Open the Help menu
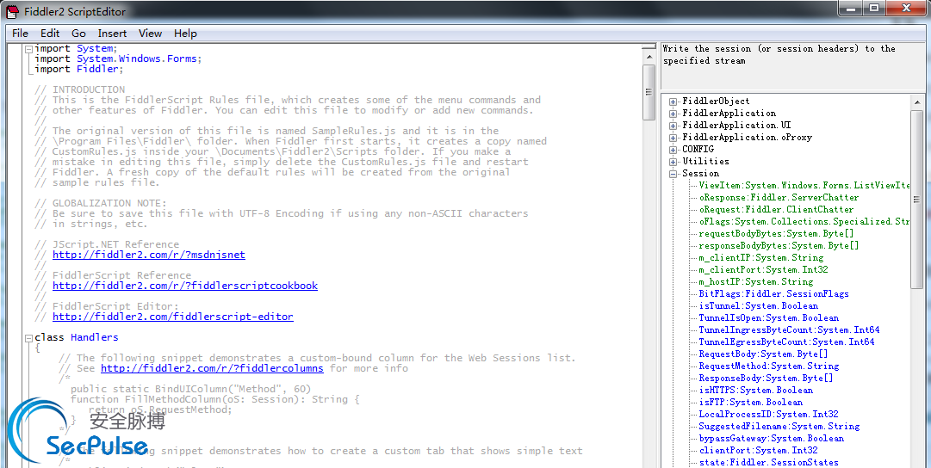Viewport: 931px width, 468px height. pos(185,34)
